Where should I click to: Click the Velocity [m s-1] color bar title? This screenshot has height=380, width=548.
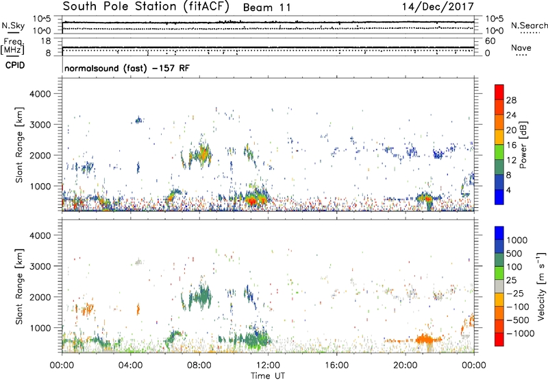[x=541, y=286]
